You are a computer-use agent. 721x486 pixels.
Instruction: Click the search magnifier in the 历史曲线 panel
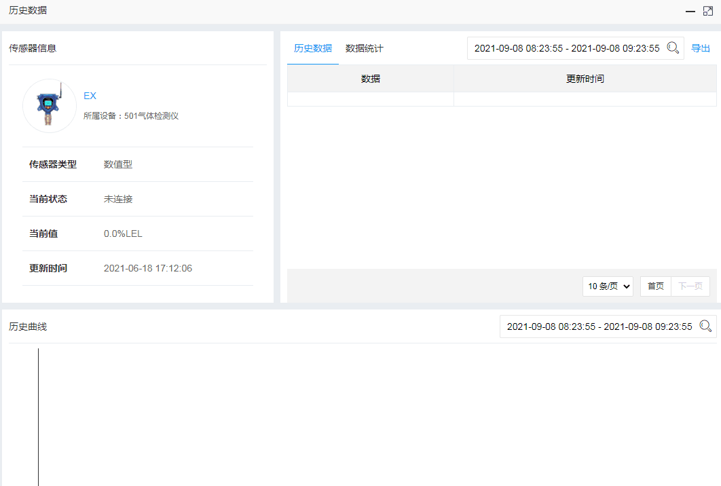pyautogui.click(x=706, y=326)
